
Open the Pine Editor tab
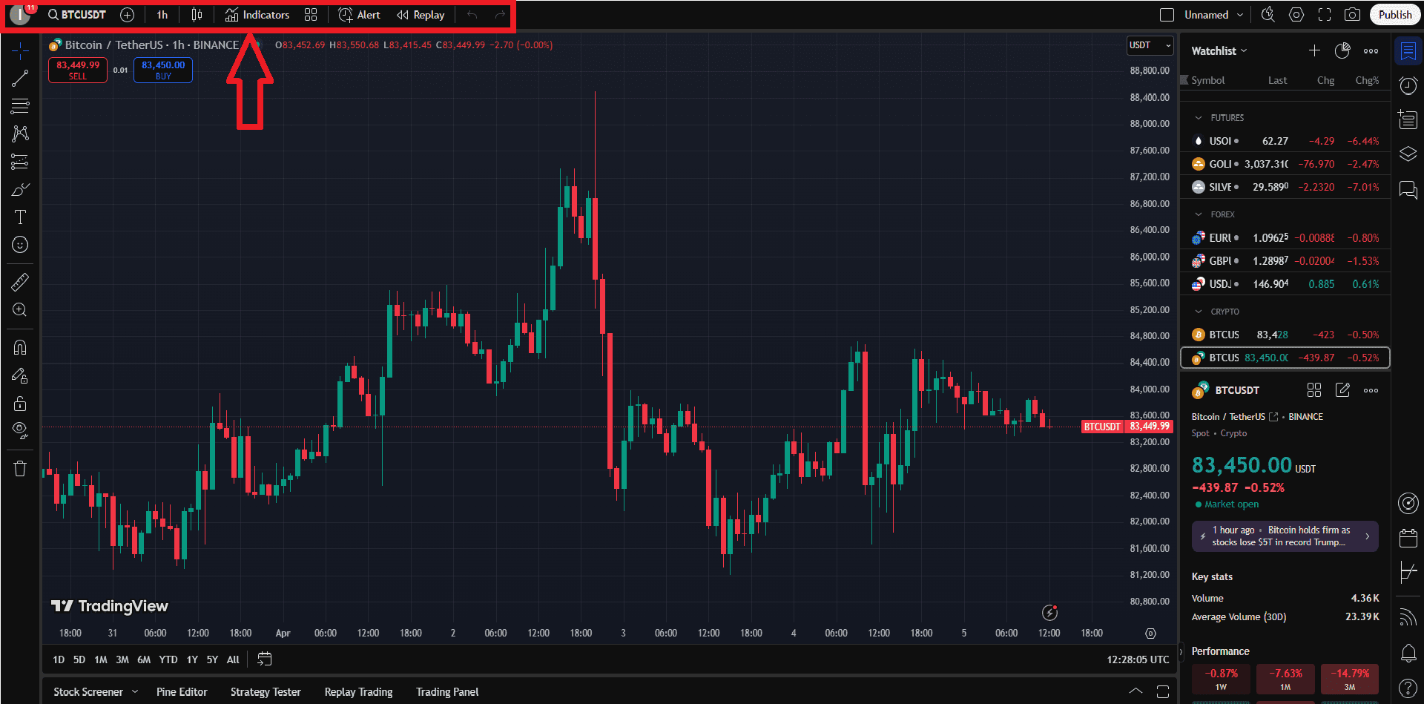pos(182,692)
